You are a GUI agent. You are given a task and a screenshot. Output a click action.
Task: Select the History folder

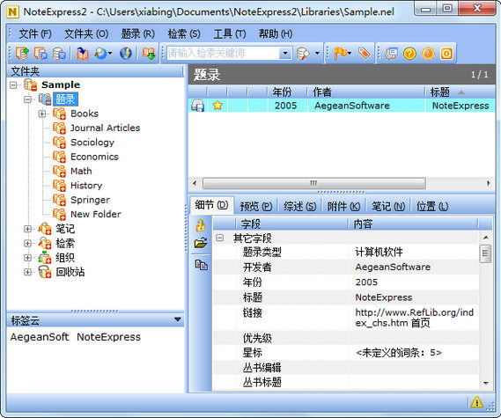coord(86,185)
